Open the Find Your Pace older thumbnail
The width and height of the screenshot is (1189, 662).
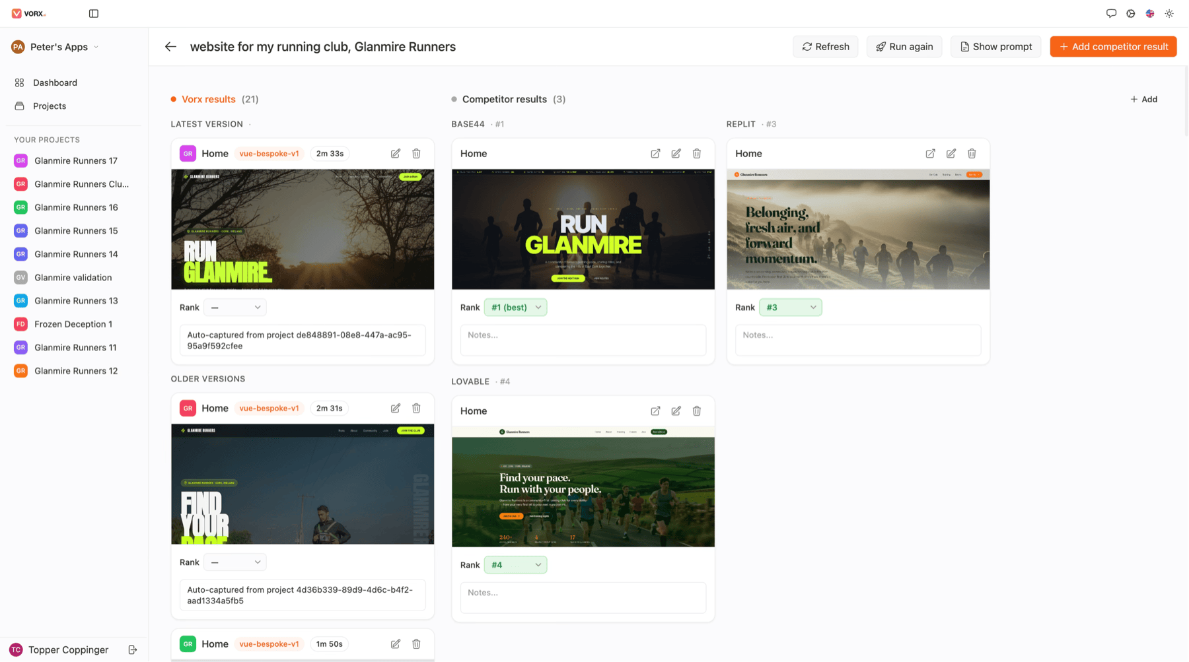click(x=303, y=484)
